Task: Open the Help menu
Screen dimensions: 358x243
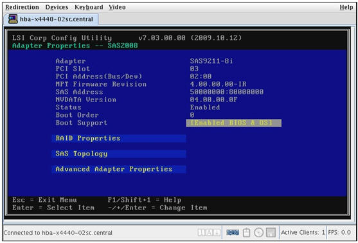Action: pos(346,7)
